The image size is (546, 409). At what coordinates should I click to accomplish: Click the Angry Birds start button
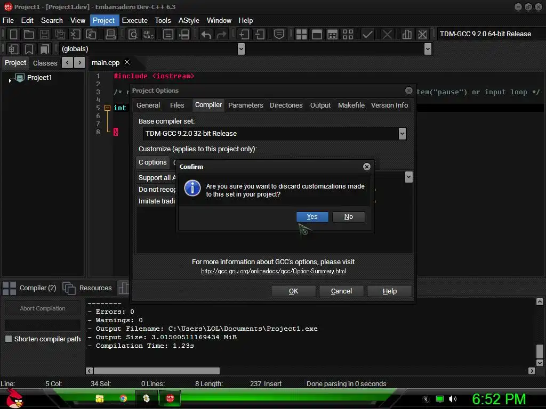click(x=14, y=399)
